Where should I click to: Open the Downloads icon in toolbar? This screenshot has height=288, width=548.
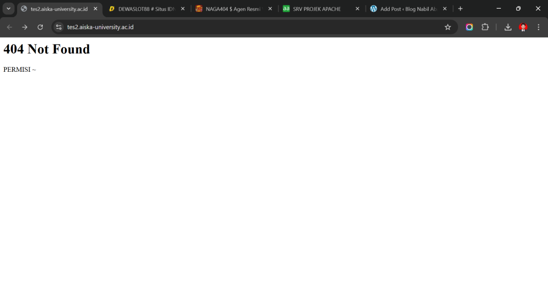508,27
